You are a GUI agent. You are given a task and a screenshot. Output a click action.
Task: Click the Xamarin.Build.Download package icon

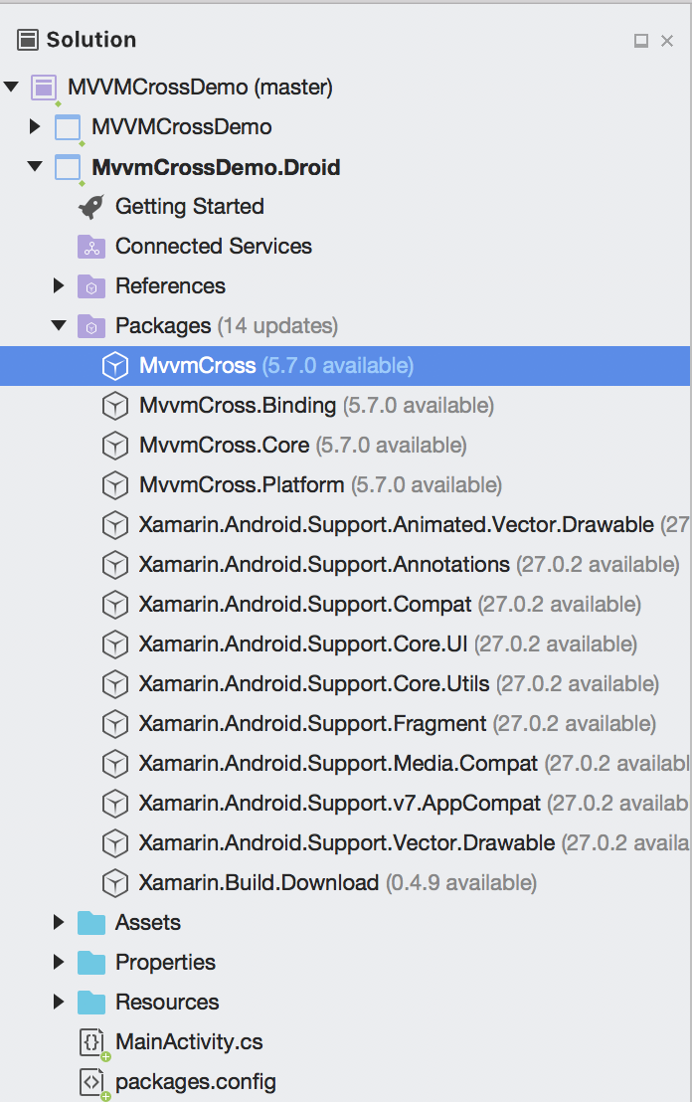click(x=114, y=882)
